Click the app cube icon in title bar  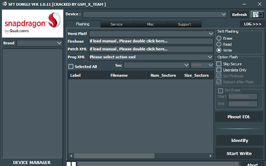[5, 4]
